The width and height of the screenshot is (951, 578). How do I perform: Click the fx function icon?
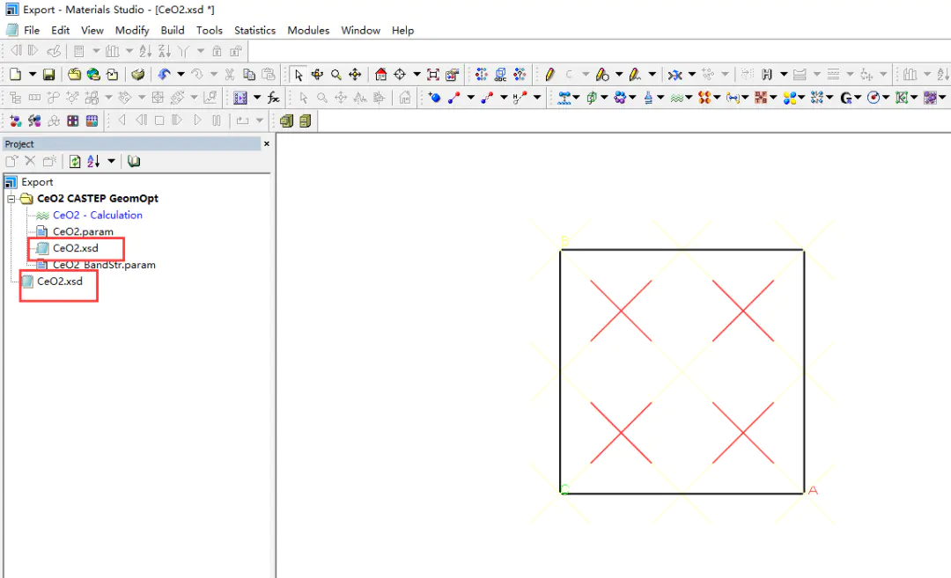click(274, 98)
